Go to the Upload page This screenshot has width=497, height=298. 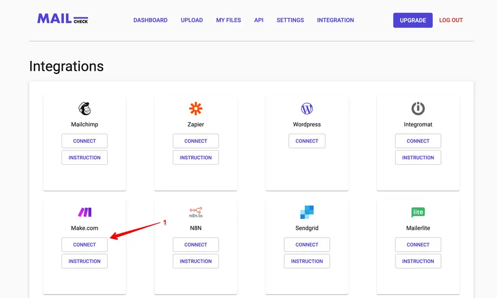pyautogui.click(x=192, y=20)
